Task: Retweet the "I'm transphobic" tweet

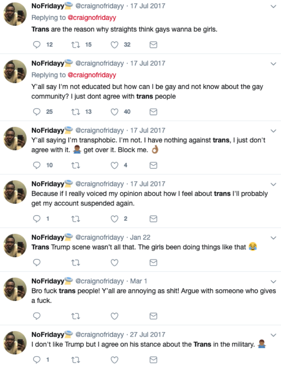Action: tap(76, 165)
